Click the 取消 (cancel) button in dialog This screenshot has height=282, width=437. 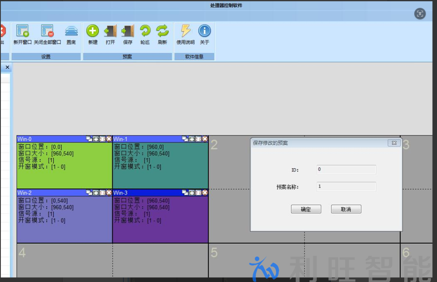346,209
